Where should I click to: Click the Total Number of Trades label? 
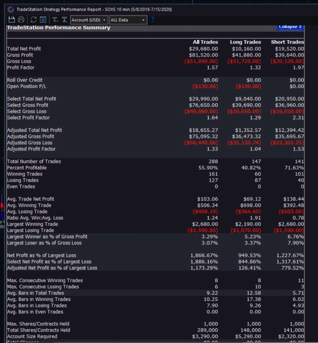(x=34, y=161)
